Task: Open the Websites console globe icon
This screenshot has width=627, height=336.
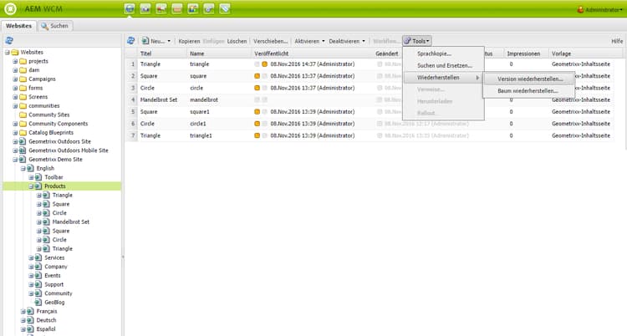Action: pos(130,9)
